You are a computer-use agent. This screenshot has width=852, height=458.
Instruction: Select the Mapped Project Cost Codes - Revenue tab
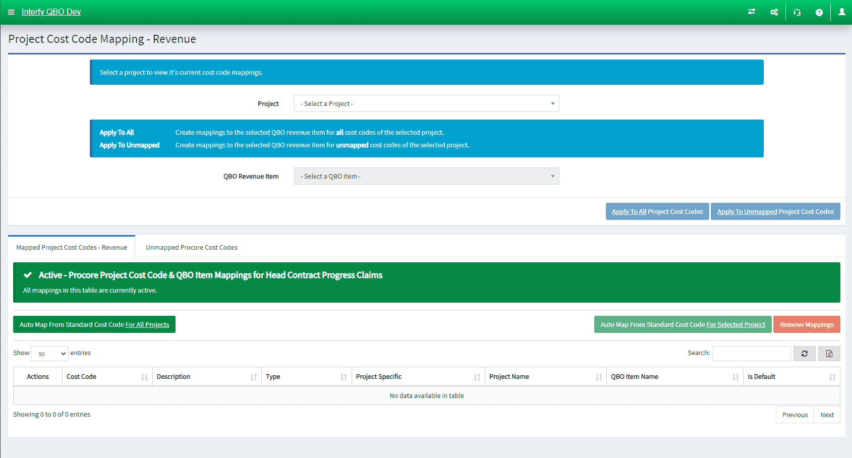[x=71, y=247]
